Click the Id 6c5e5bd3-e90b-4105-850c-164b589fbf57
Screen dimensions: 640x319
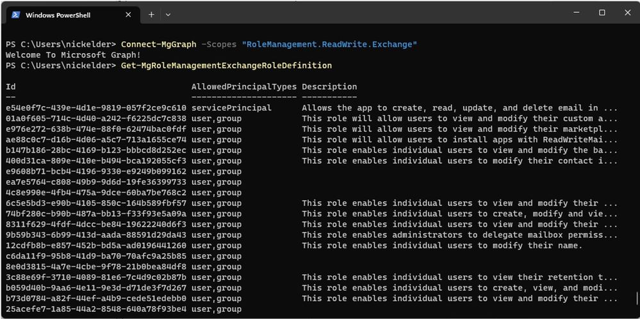click(x=96, y=203)
